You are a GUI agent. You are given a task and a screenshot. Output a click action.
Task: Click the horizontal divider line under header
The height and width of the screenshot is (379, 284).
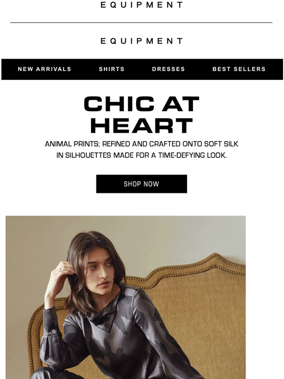click(x=142, y=23)
